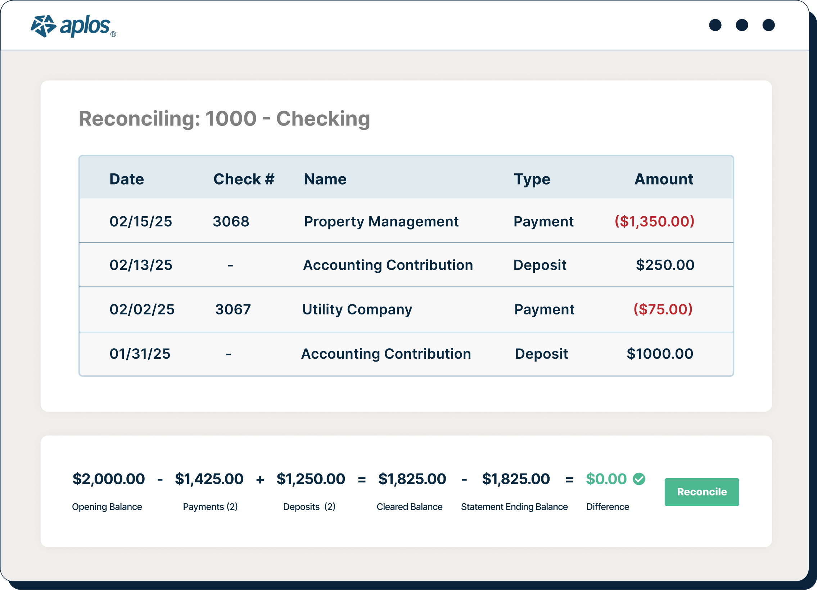This screenshot has height=590, width=817.
Task: Sort the table by Amount column
Action: [664, 179]
